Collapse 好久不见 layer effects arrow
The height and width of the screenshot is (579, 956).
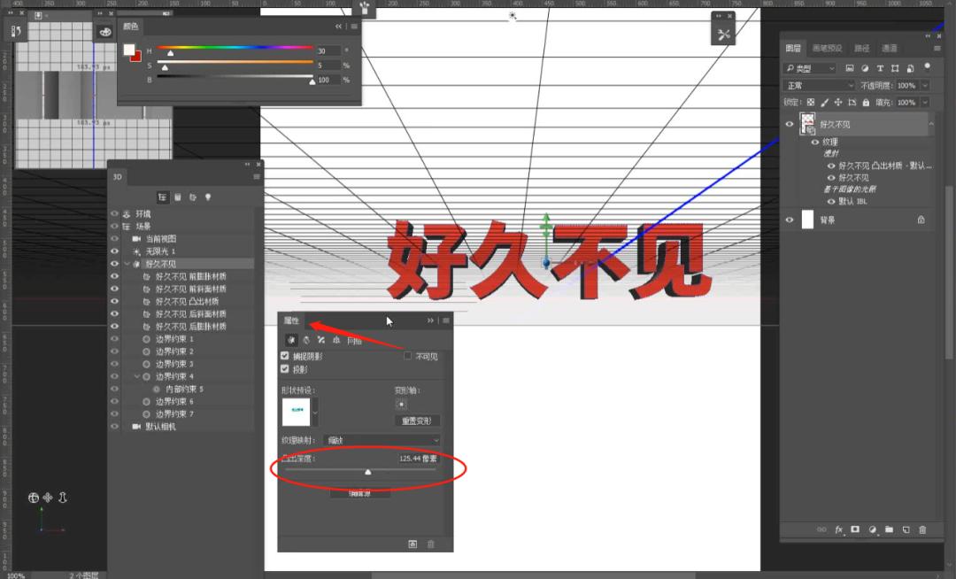[931, 124]
